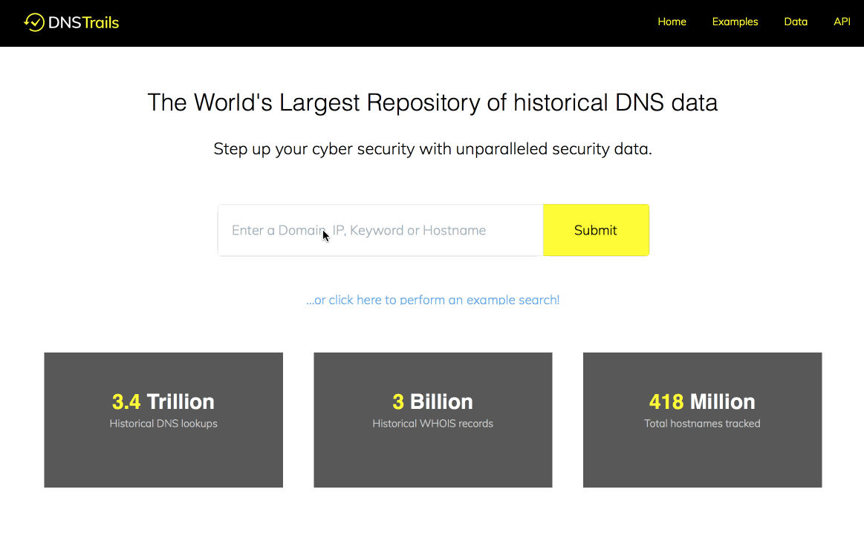Click the yellow Submit button
The width and height of the screenshot is (864, 541).
pyautogui.click(x=596, y=230)
